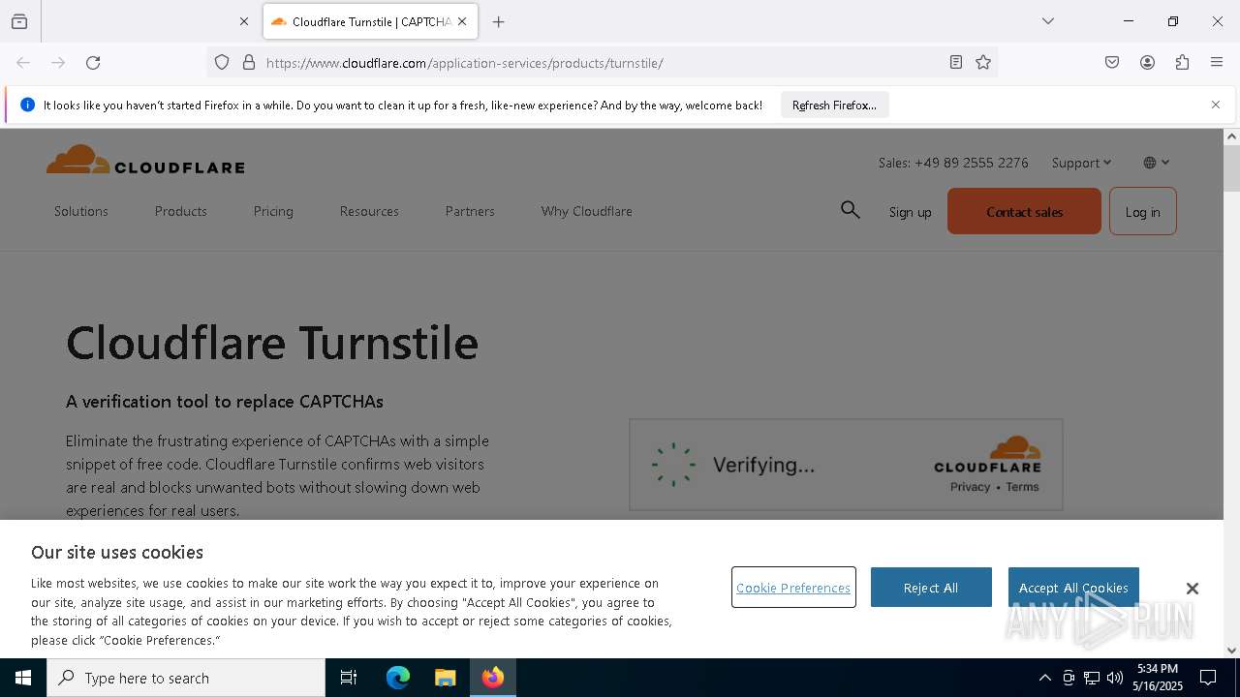Focus the URL address bar
The image size is (1240, 697).
tap(601, 63)
